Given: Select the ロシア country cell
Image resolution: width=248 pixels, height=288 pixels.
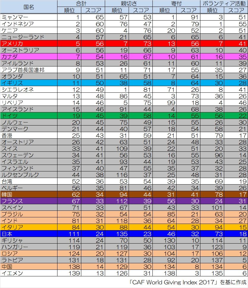Looking at the screenshot, I should click(x=29, y=254).
